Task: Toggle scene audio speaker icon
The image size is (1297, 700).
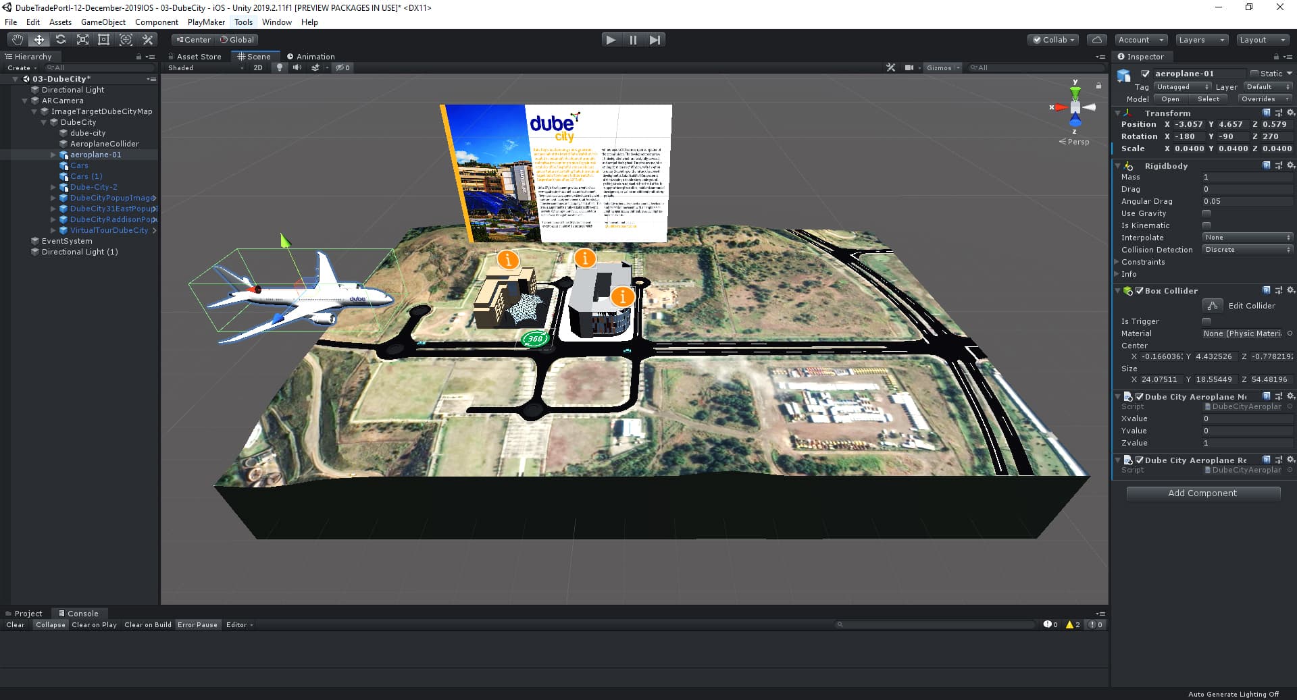Action: (x=297, y=68)
